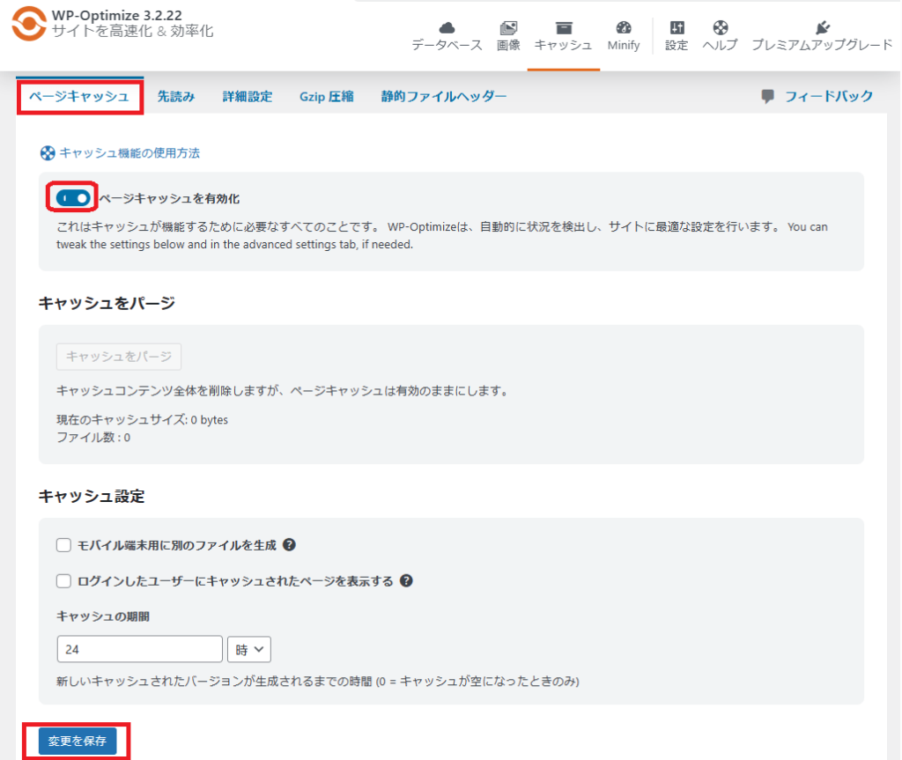
Task: Select the キャッシュ archive box icon
Action: pos(564,27)
